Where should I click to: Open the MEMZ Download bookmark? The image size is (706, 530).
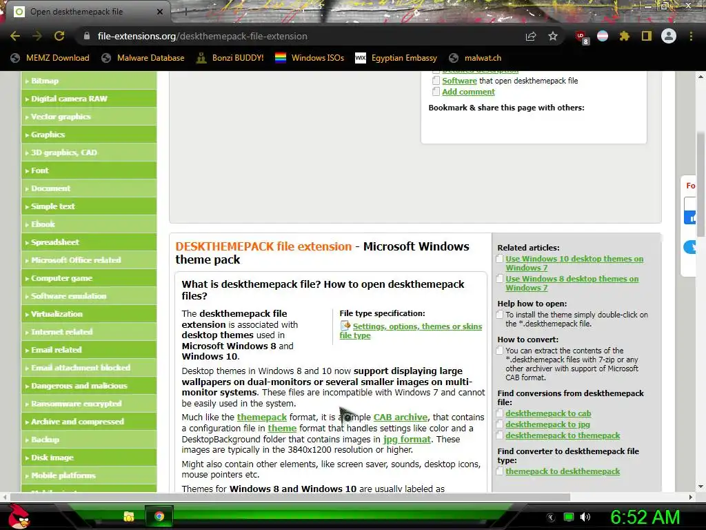[50, 58]
